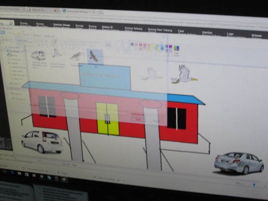Open File Explorer from the taskbar
Screen dimensions: 268x201
tap(19, 173)
